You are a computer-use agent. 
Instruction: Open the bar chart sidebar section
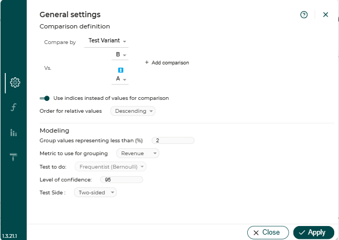pyautogui.click(x=13, y=133)
